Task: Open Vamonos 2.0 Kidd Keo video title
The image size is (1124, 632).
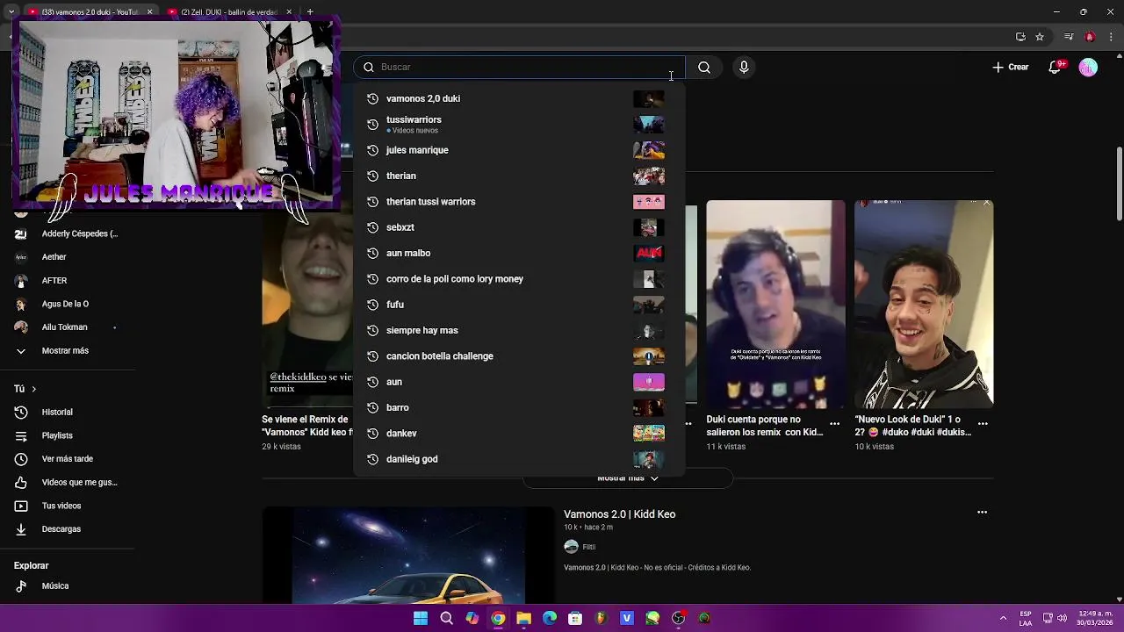Action: coord(619,514)
